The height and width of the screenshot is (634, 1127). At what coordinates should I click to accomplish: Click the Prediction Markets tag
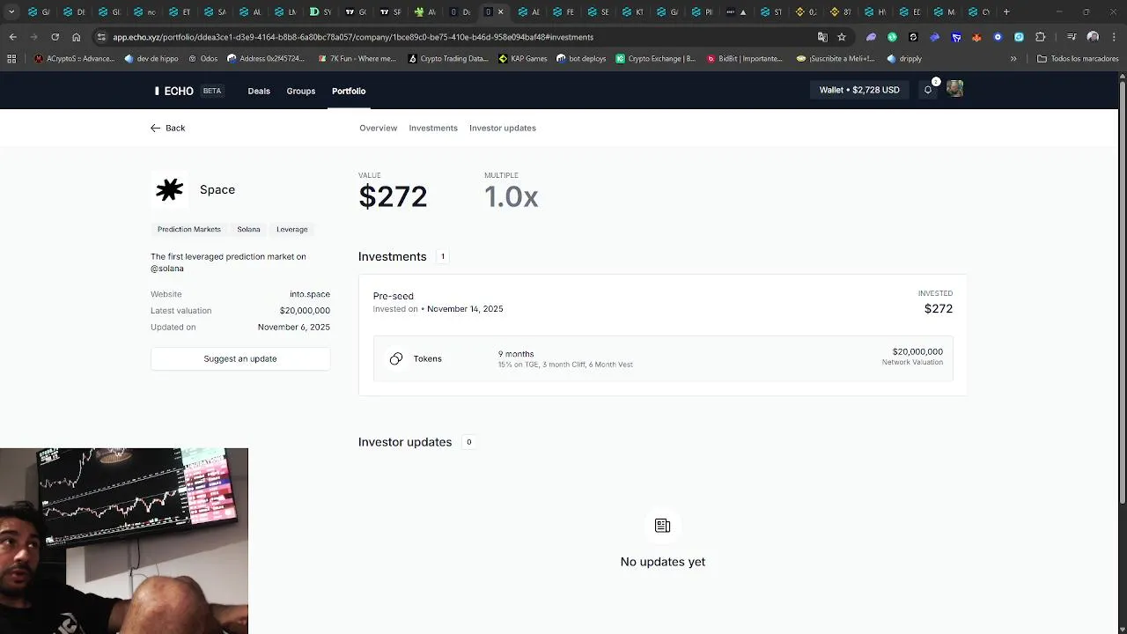[x=189, y=229]
